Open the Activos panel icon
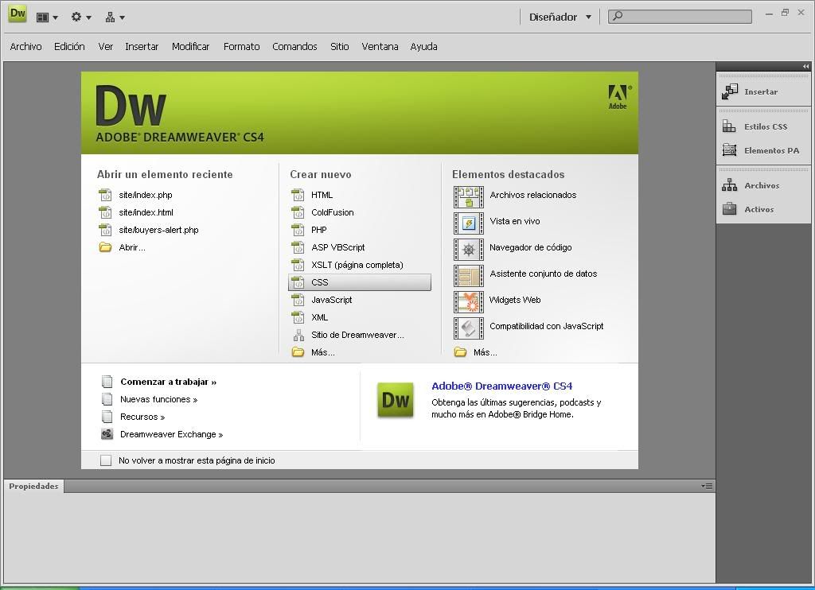 [729, 209]
